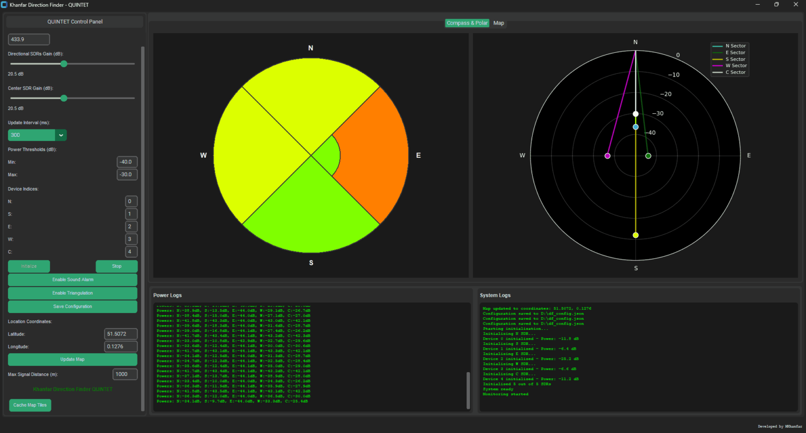Select the blue N Sector marker on polar plot
806x433 pixels.
[635, 127]
